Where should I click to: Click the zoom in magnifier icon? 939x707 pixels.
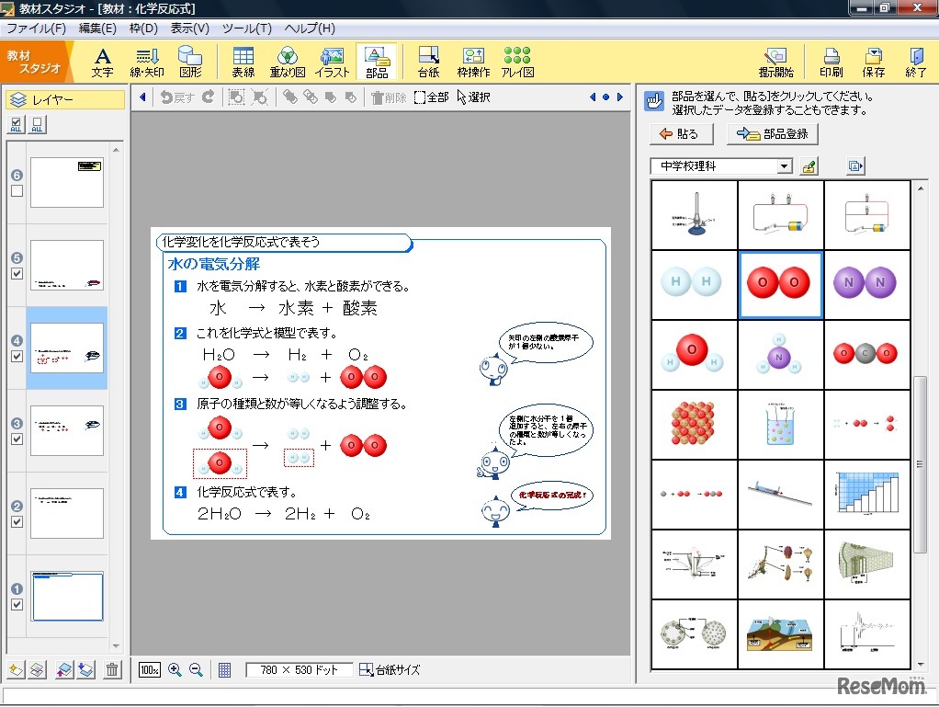coord(175,670)
